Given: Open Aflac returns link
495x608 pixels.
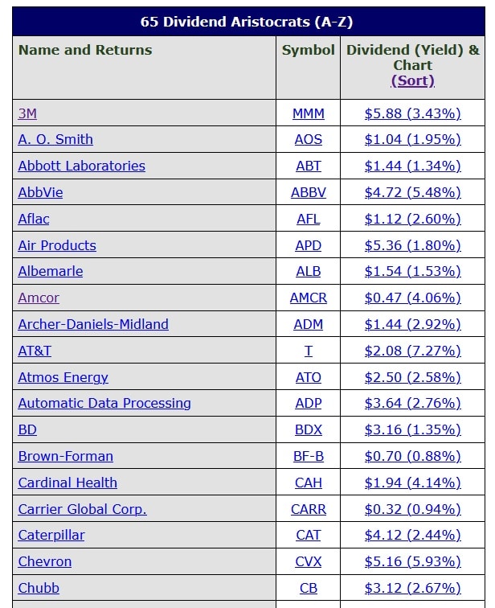Looking at the screenshot, I should tap(34, 219).
